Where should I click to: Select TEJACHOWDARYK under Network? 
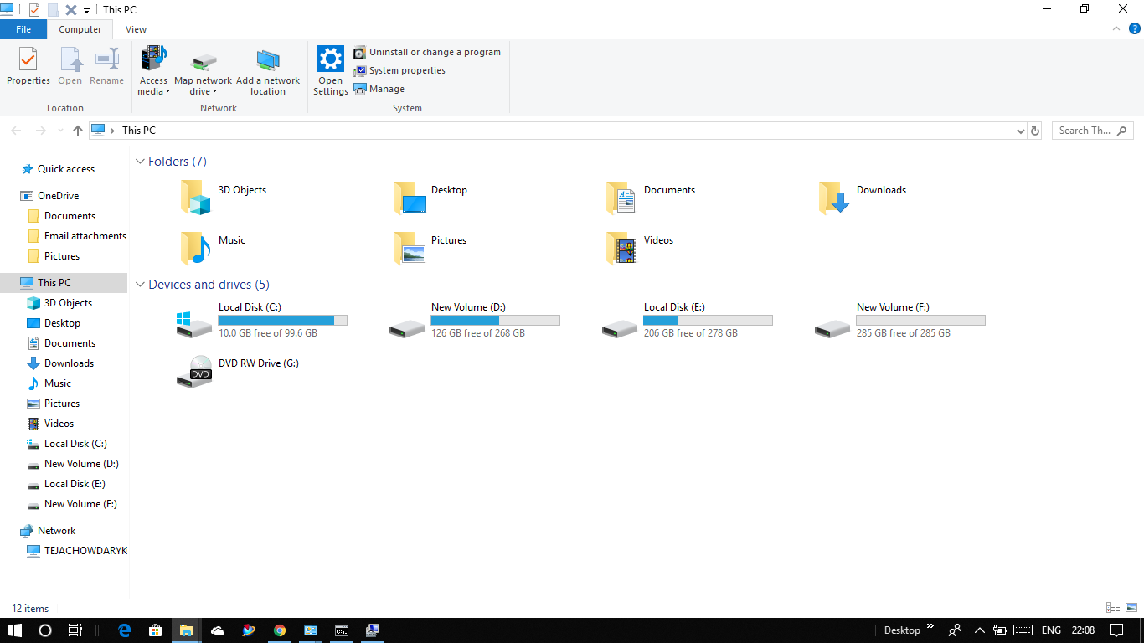click(85, 550)
